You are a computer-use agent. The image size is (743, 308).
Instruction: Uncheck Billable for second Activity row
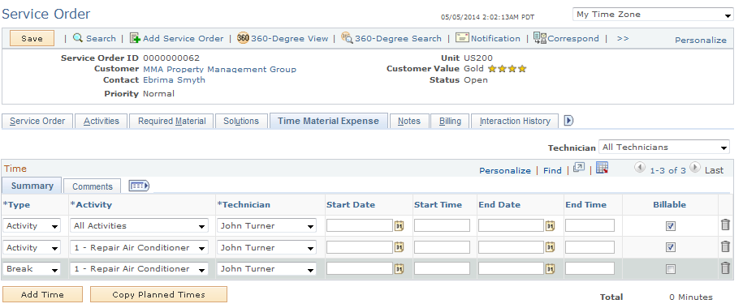[670, 247]
